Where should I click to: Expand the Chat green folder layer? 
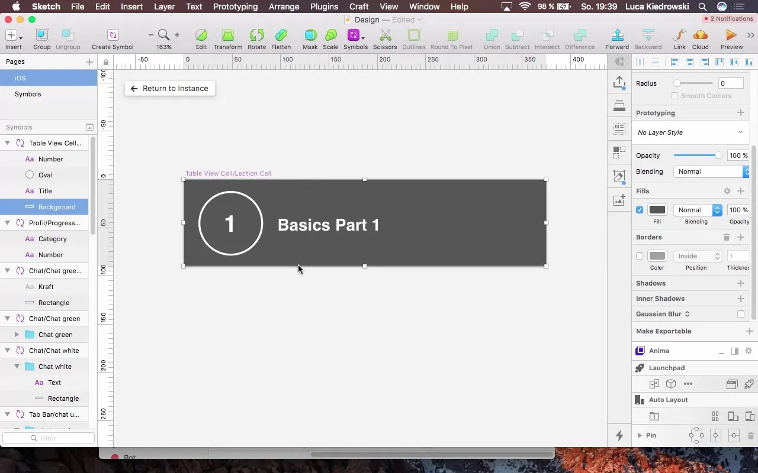click(17, 335)
